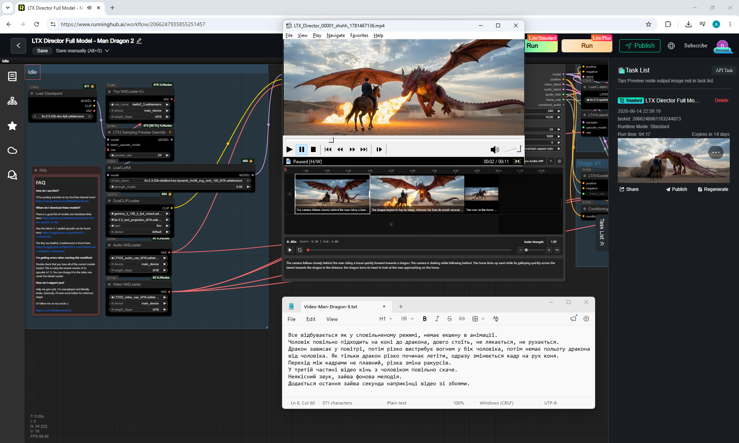The width and height of the screenshot is (739, 443).
Task: Select the first timeline clip with camera follows
Action: (332, 194)
